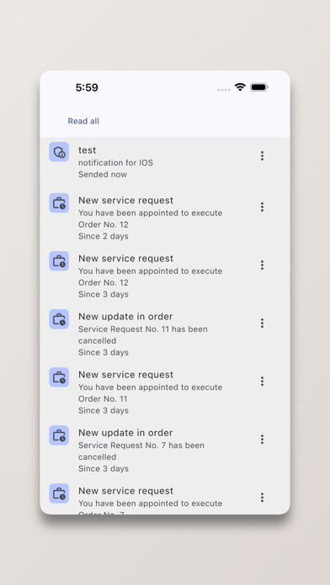The image size is (330, 585).
Task: Open "New update in order" title for Request No. 11
Action: pyautogui.click(x=125, y=316)
